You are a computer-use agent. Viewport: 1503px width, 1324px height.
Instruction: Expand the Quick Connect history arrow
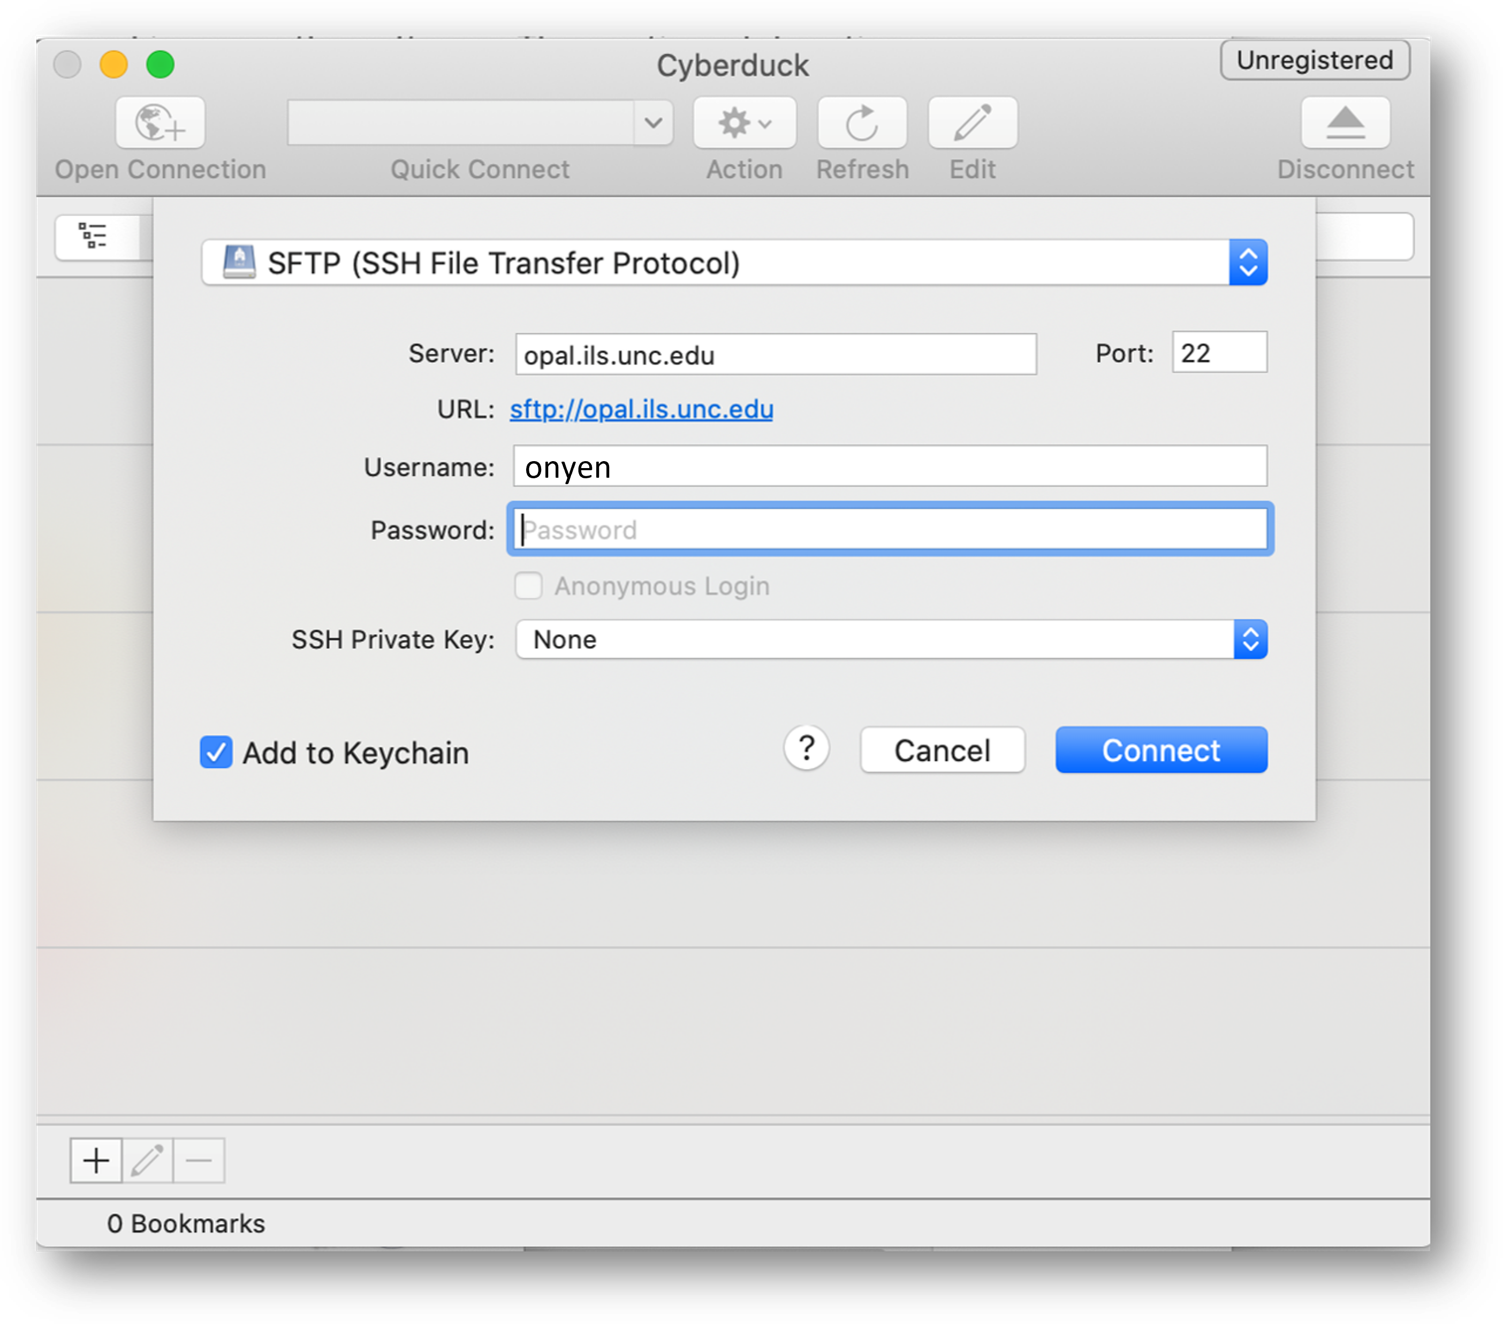(x=653, y=123)
